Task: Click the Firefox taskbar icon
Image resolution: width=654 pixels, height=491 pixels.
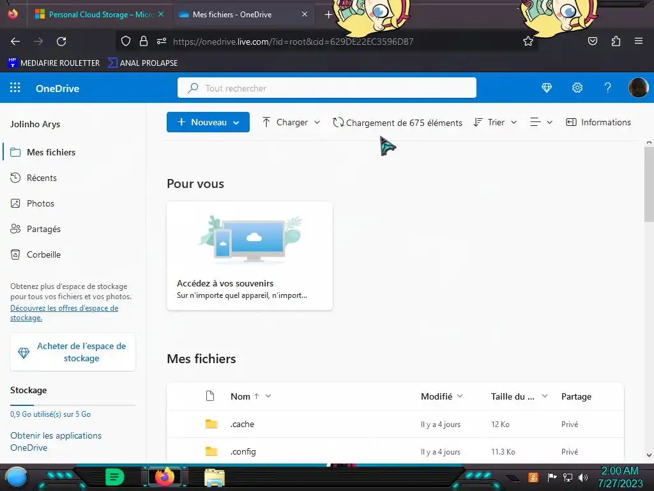Action: 164,477
